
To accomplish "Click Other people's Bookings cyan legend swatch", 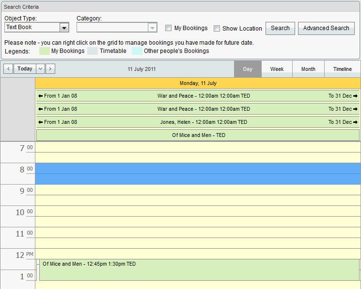I will tap(137, 51).
